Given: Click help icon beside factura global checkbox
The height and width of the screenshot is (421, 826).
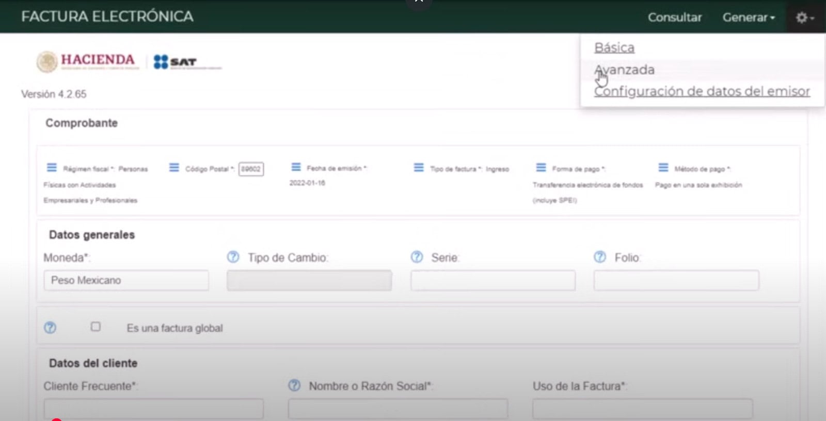Looking at the screenshot, I should (50, 328).
